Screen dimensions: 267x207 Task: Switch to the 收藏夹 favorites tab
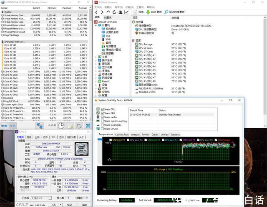108,17
